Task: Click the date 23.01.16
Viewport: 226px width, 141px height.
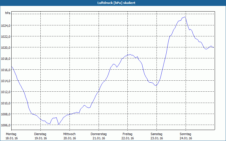Action: pyautogui.click(x=157, y=138)
